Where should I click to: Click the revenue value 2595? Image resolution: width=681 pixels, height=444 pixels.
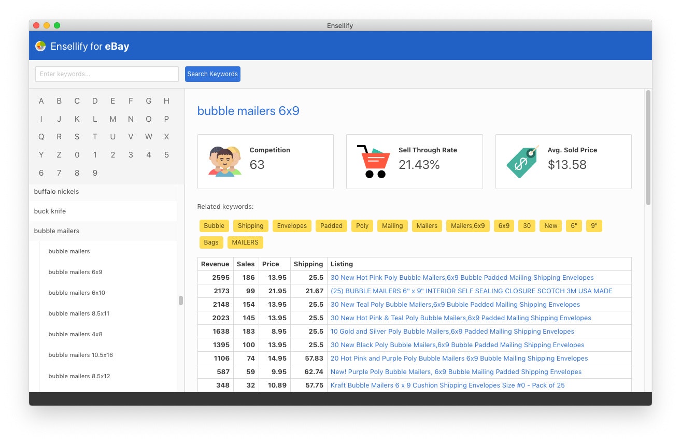point(221,278)
